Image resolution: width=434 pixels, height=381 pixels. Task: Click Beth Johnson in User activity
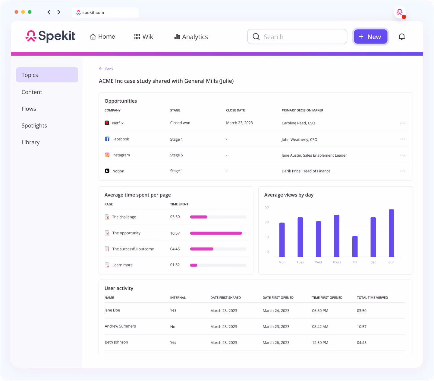click(116, 342)
